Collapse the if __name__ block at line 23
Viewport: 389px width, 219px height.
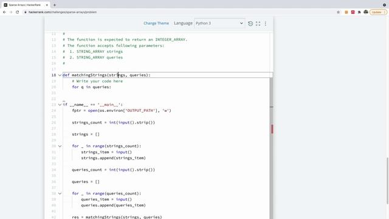pyautogui.click(x=60, y=105)
